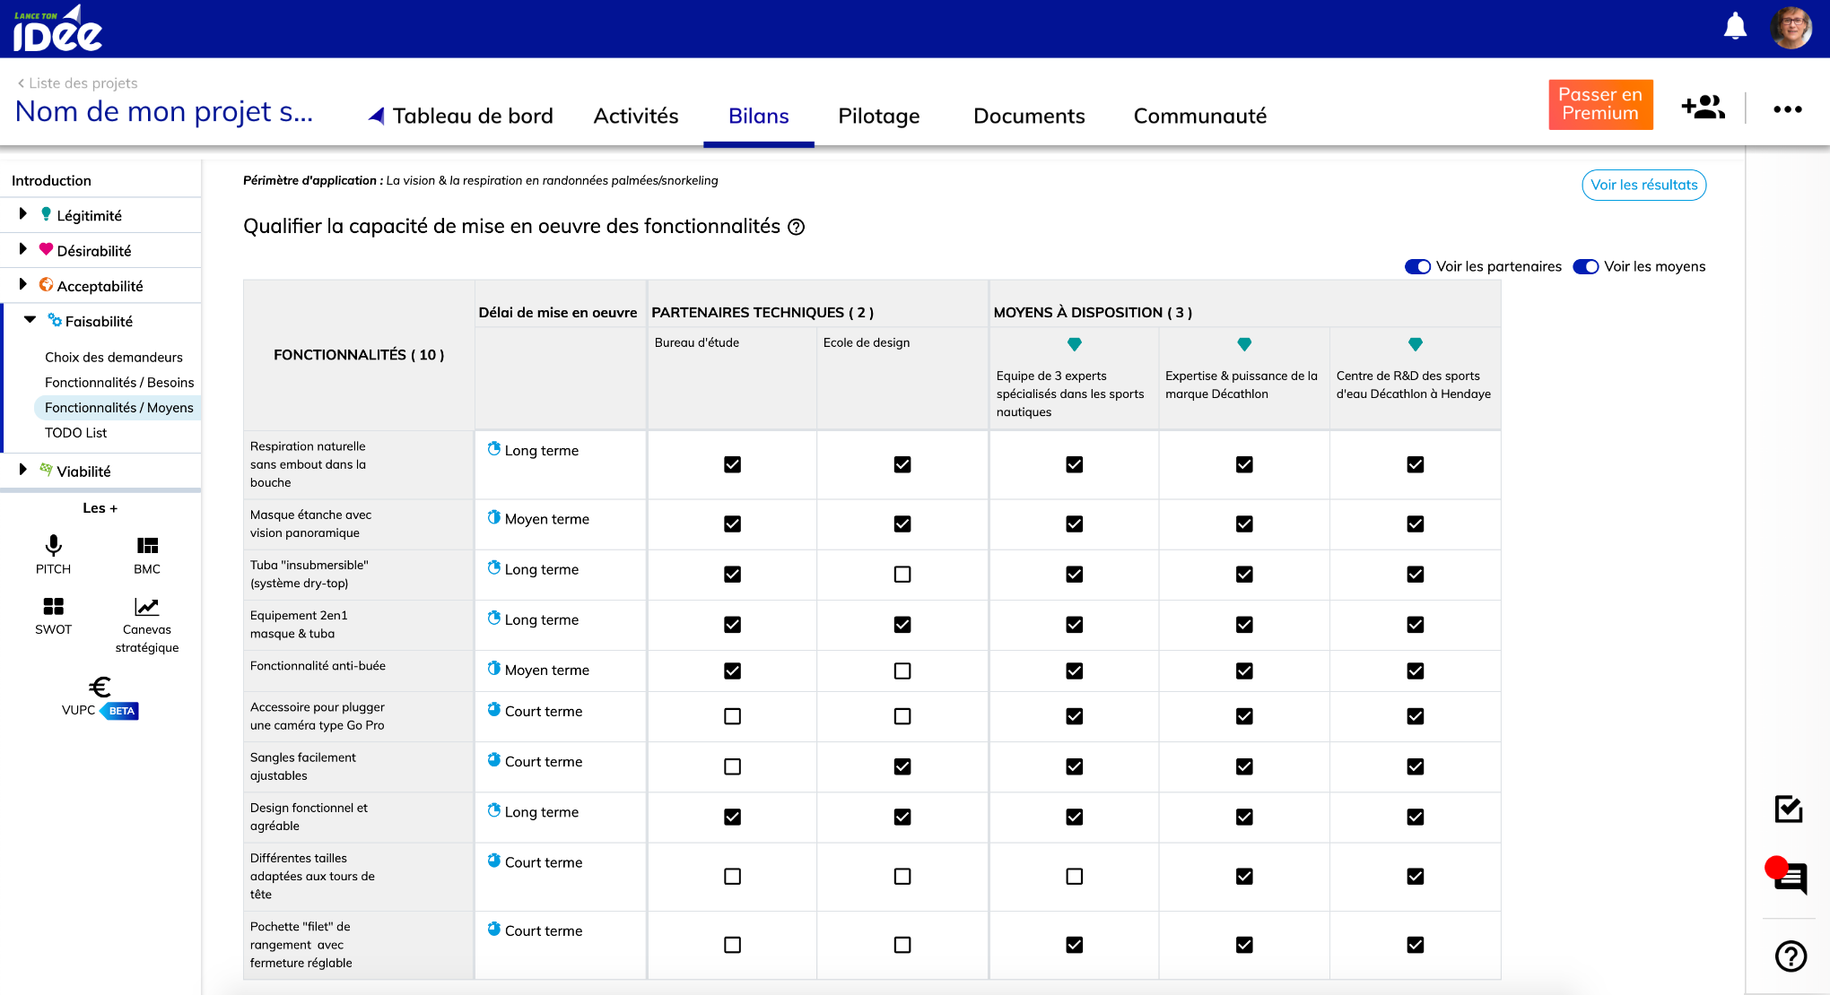Screen dimensions: 1830x995
Task: Click the Ecole de design column header
Action: click(x=866, y=342)
